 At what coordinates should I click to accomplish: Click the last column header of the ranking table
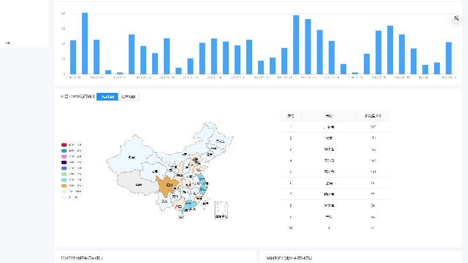(373, 116)
